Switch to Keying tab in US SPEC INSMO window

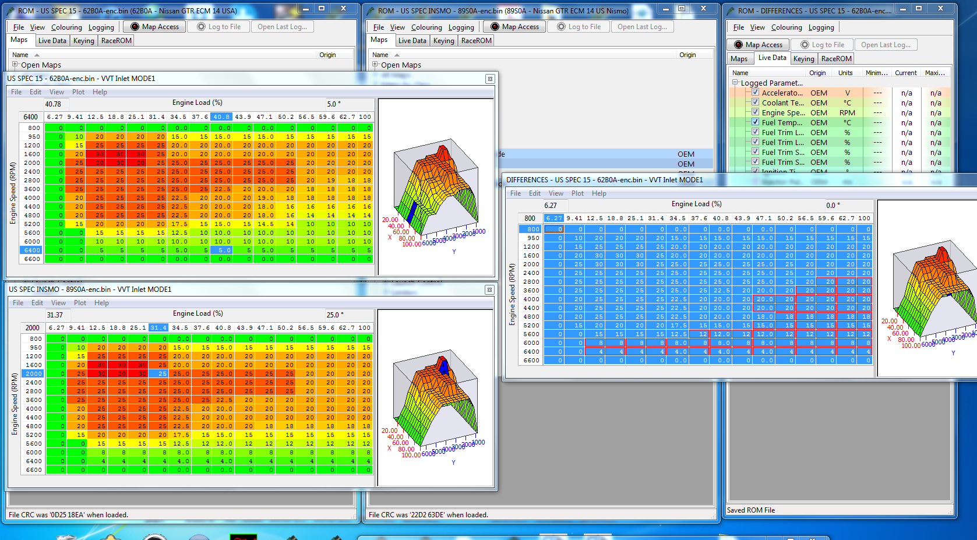443,41
